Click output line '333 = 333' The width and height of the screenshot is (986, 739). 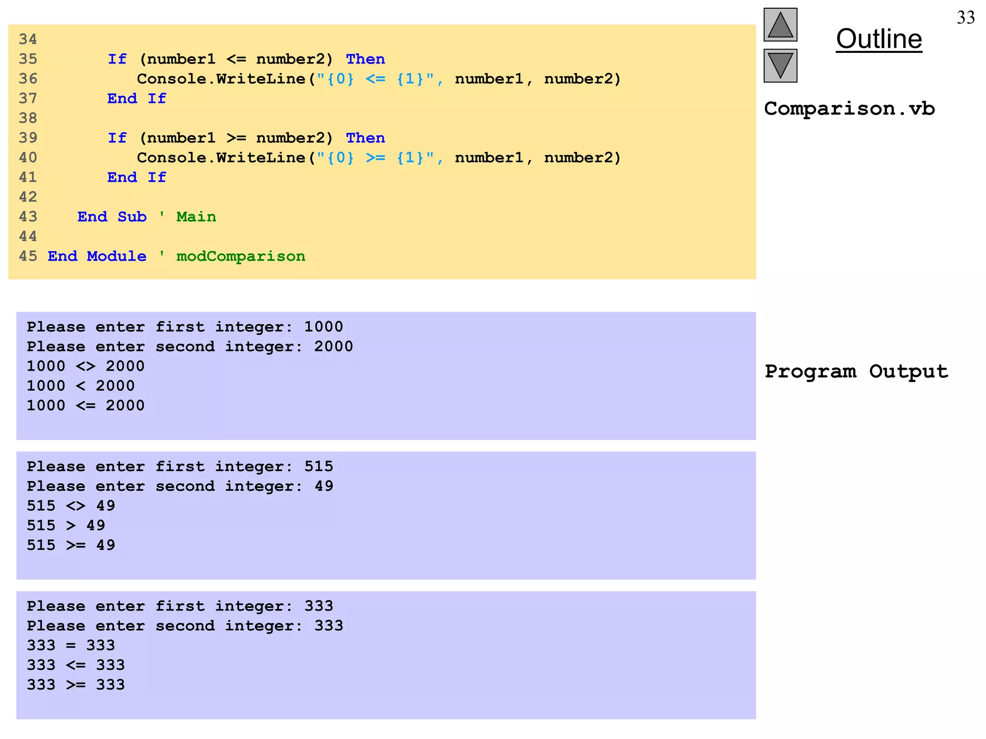[x=71, y=645]
